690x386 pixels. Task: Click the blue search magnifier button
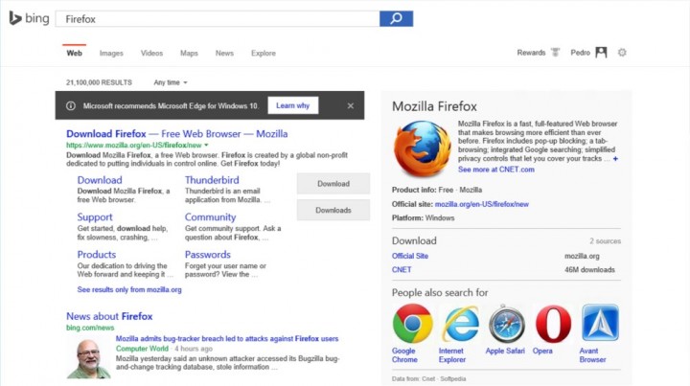click(x=396, y=18)
